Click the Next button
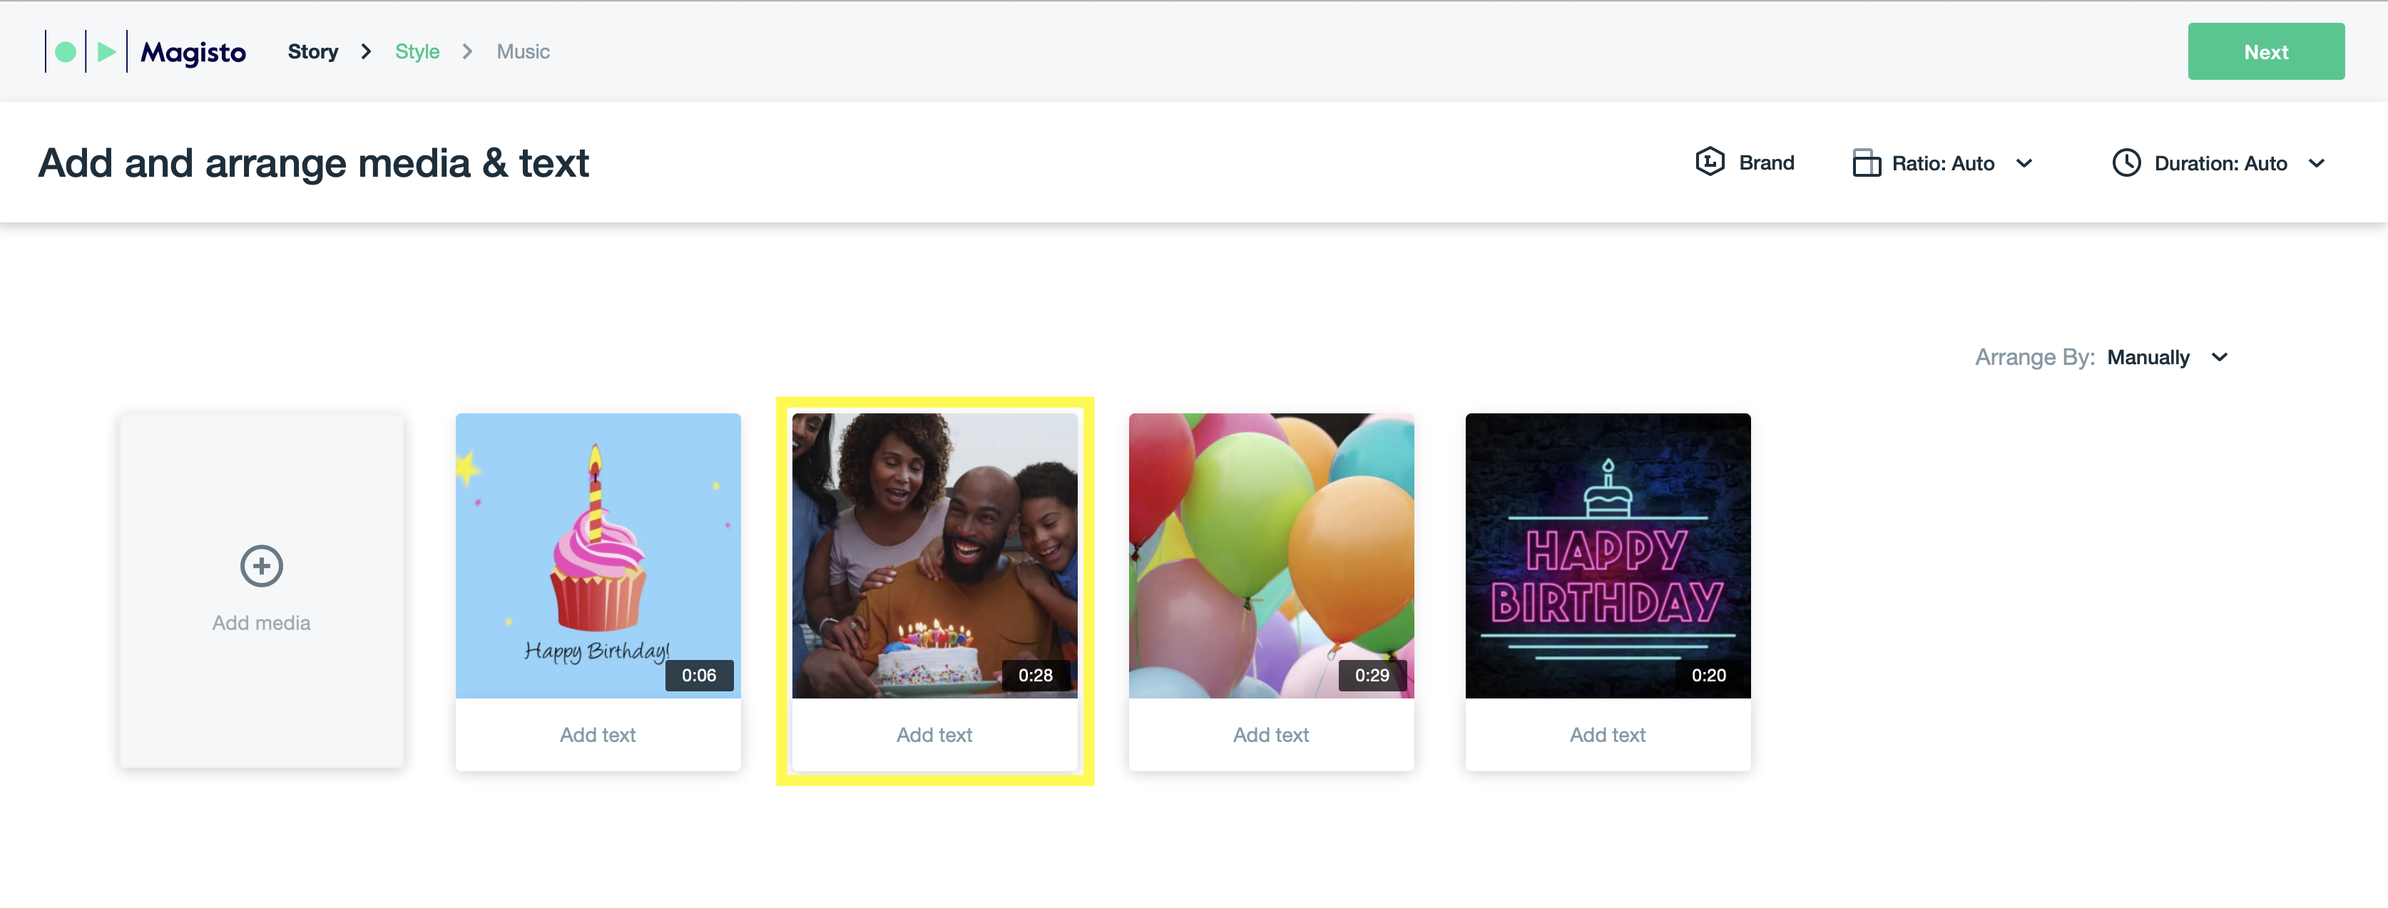The height and width of the screenshot is (908, 2388). tap(2265, 52)
